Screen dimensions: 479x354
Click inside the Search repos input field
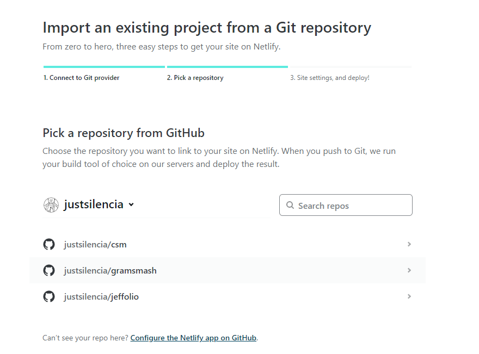(x=348, y=205)
